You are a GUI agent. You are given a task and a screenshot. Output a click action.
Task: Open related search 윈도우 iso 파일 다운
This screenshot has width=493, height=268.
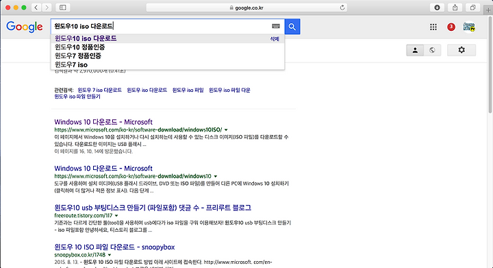229,90
